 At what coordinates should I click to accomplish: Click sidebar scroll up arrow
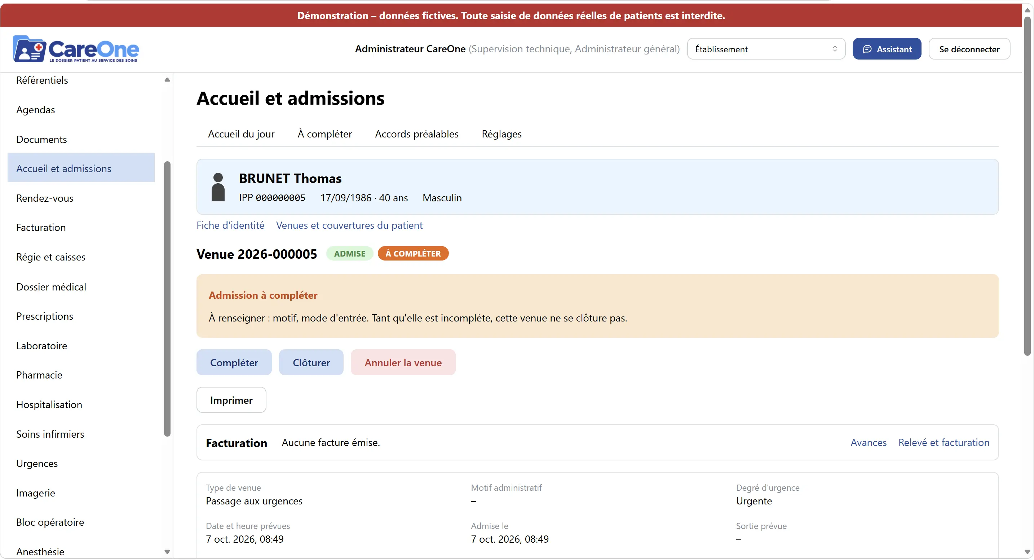pos(167,79)
